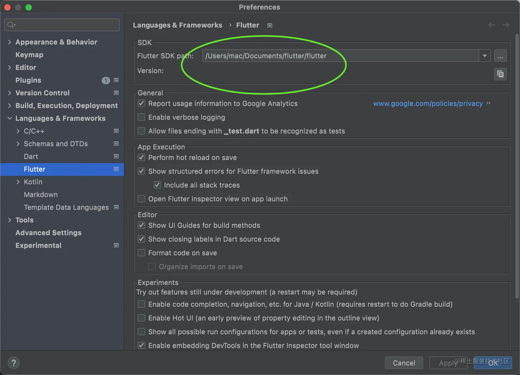
Task: Select Dart under Languages & Frameworks
Action: tap(31, 157)
